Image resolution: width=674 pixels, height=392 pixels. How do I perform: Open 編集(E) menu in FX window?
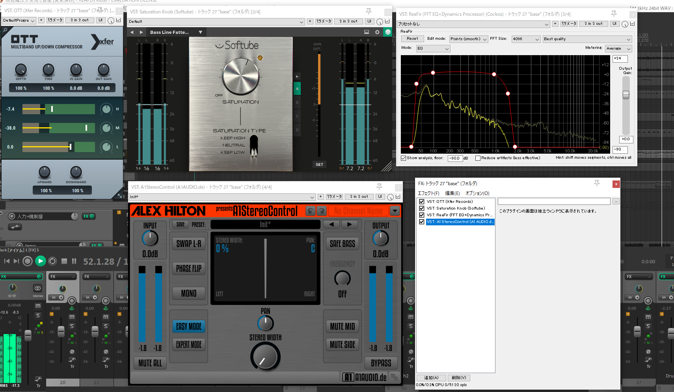[452, 193]
